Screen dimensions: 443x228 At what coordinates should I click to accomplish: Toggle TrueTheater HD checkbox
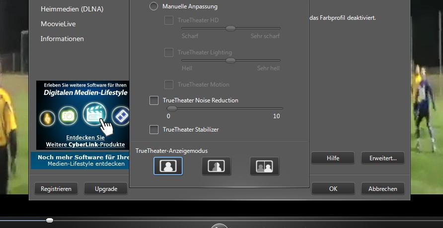tap(169, 20)
